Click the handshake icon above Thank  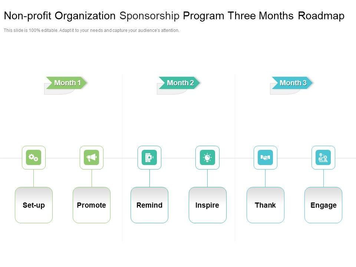tap(265, 158)
